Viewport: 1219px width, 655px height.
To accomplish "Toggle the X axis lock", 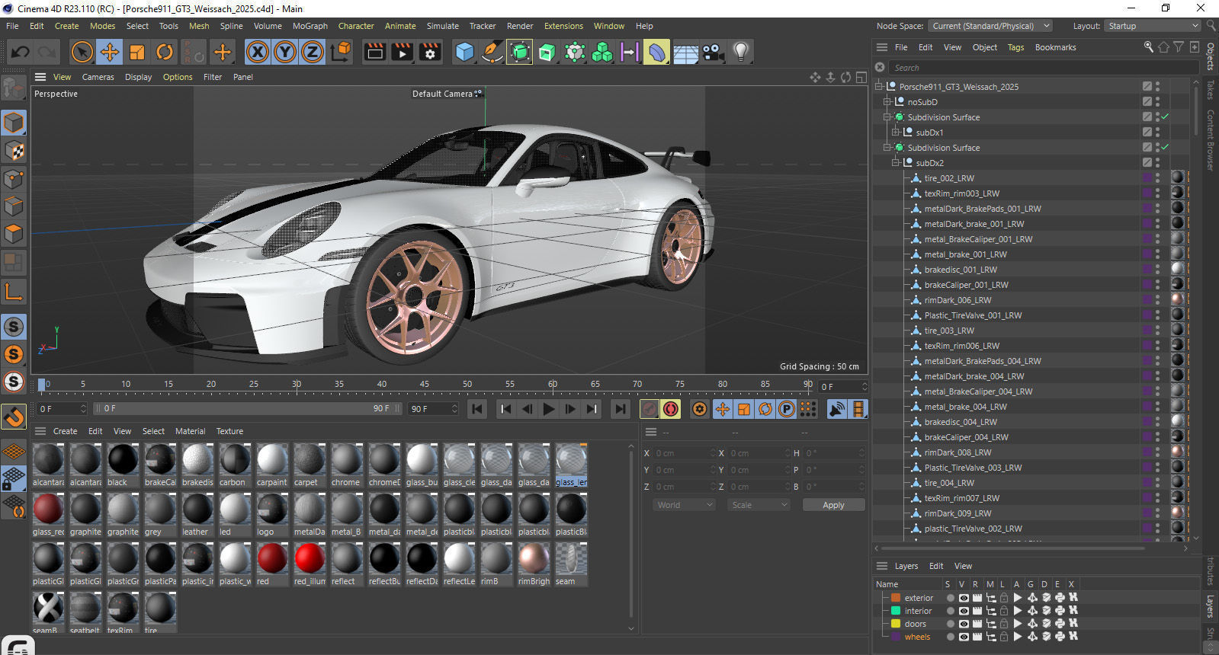I will click(x=258, y=52).
